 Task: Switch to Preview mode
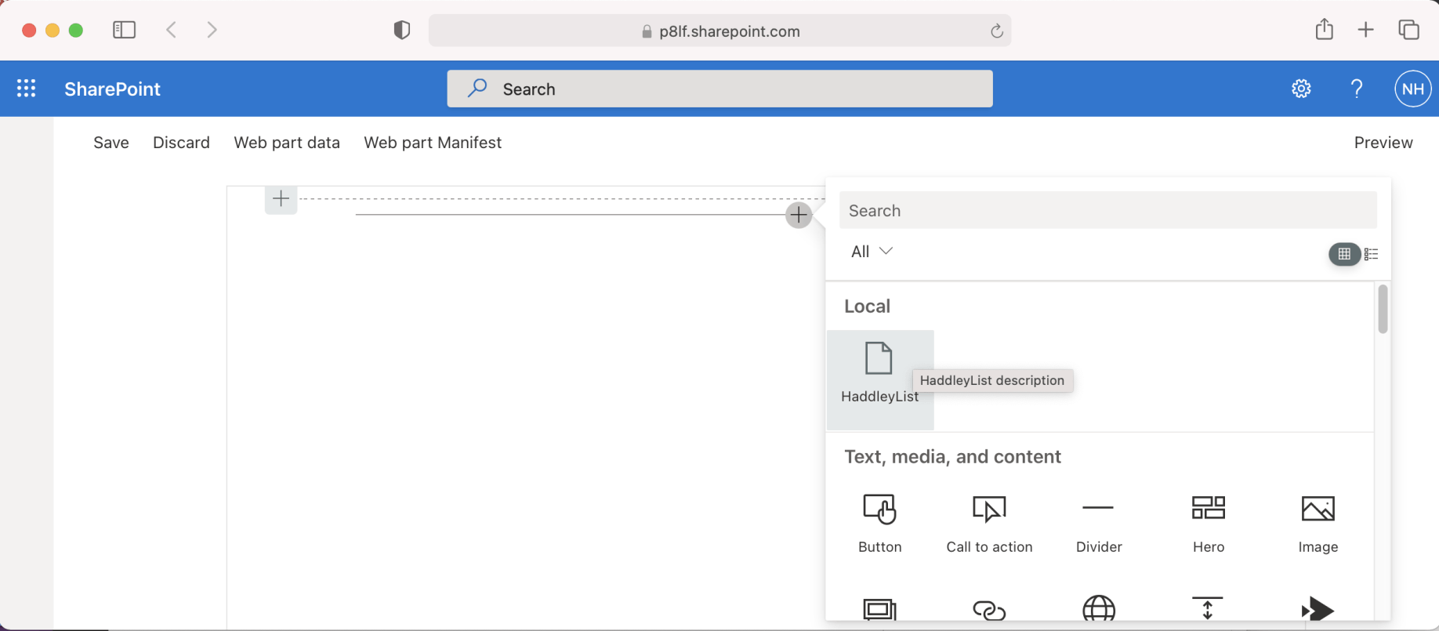point(1383,143)
